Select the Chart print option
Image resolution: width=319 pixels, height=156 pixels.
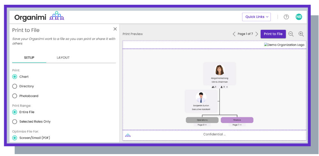(x=15, y=77)
